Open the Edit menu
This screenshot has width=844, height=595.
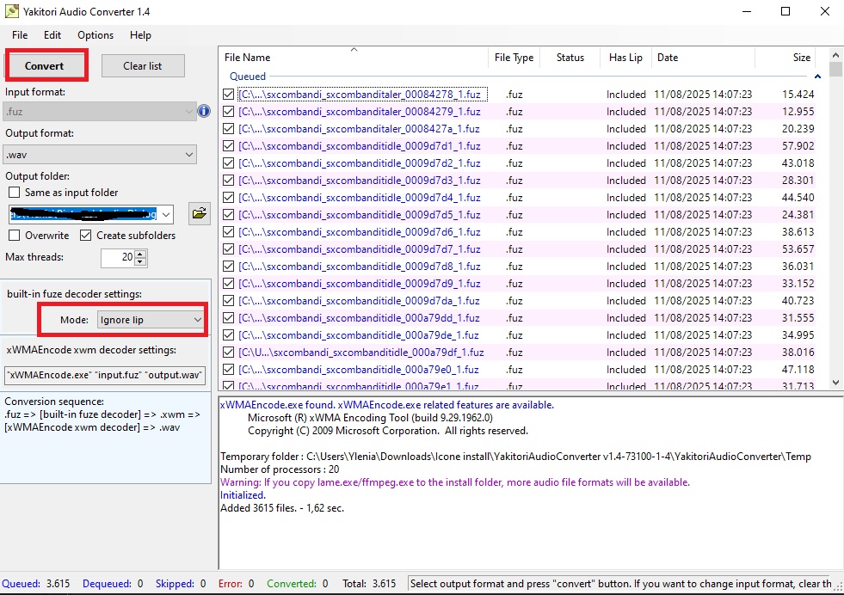click(52, 35)
